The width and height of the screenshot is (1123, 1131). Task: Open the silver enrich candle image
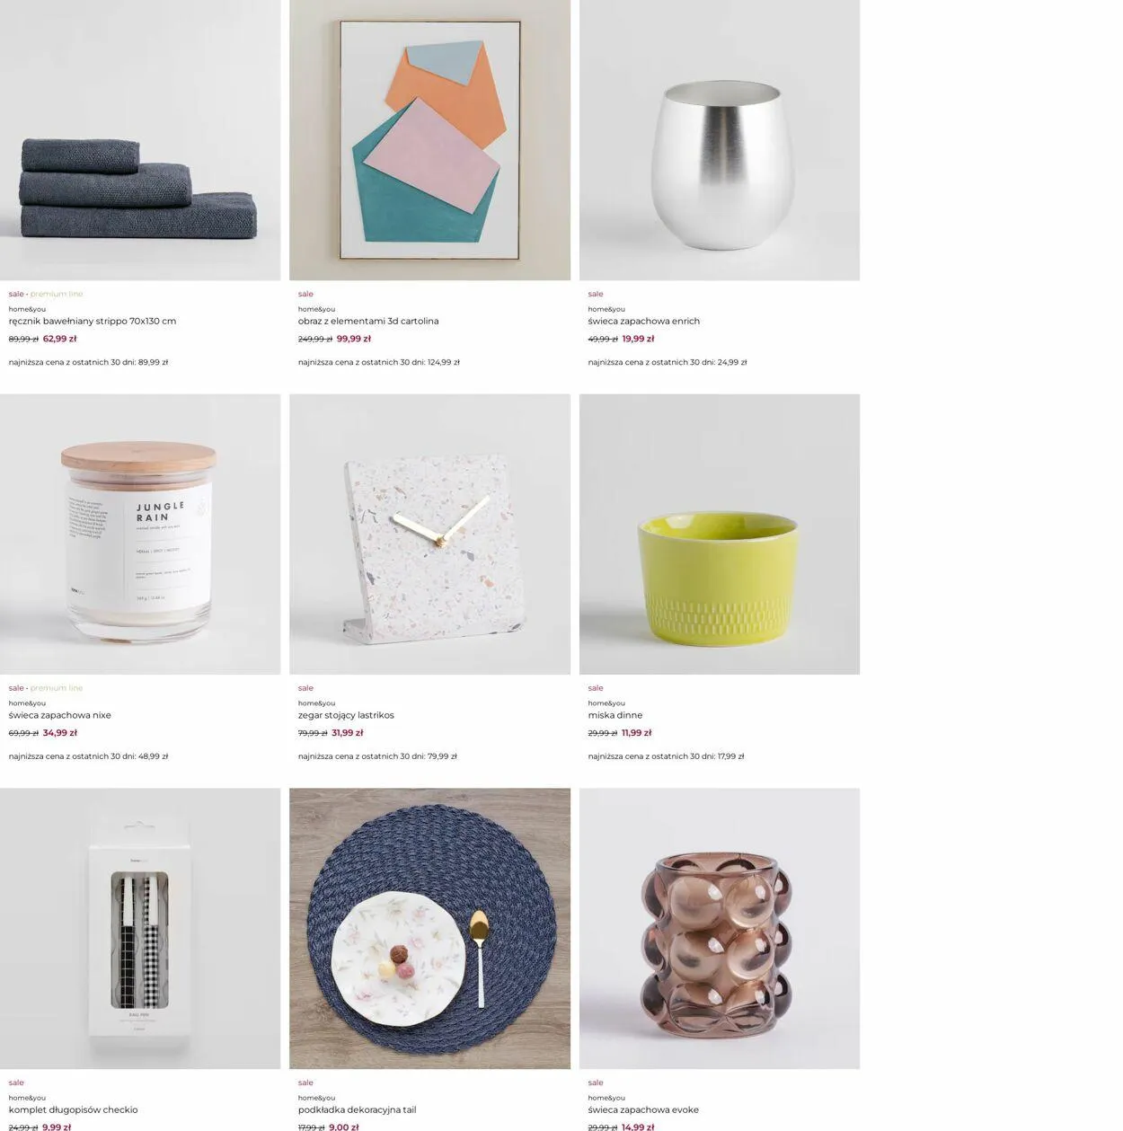coord(720,140)
